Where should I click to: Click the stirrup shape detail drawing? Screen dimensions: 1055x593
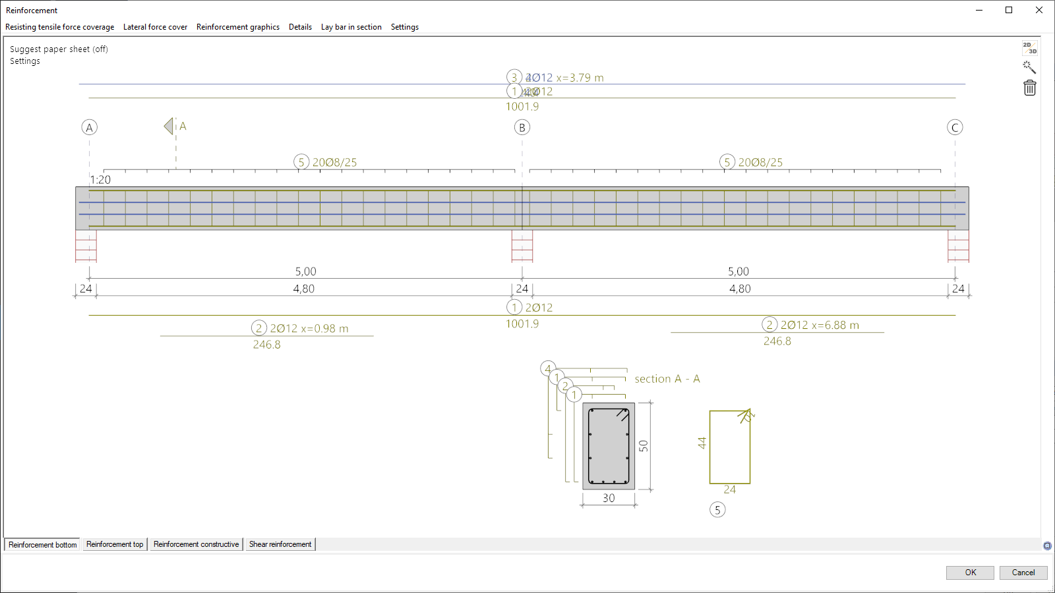(730, 447)
